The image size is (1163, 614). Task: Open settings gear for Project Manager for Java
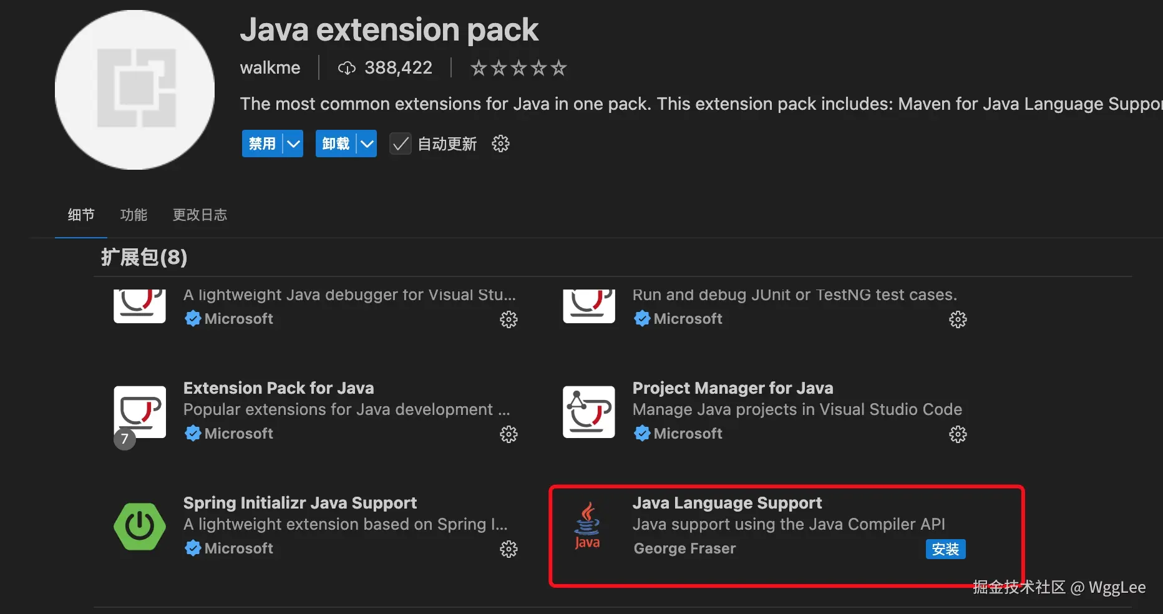[x=958, y=434]
